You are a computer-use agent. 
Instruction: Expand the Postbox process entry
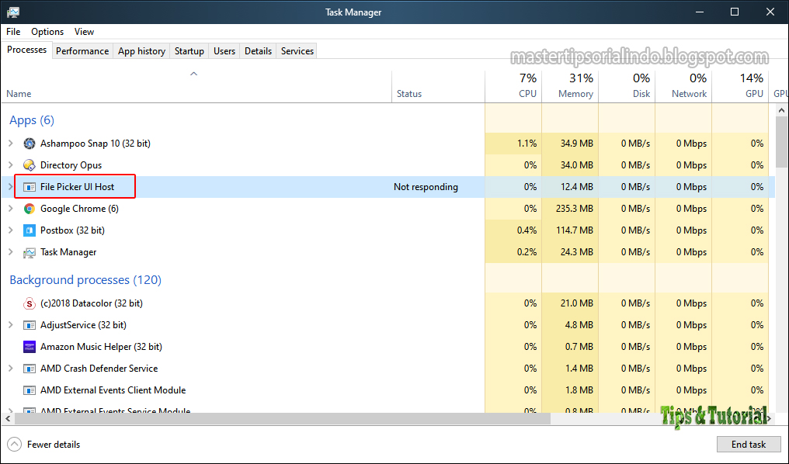coord(12,230)
